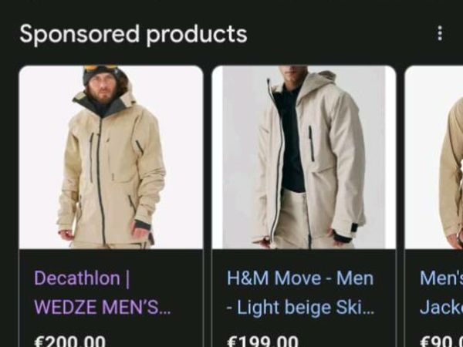
Task: Select the €90 price of the third product
Action: (x=441, y=341)
